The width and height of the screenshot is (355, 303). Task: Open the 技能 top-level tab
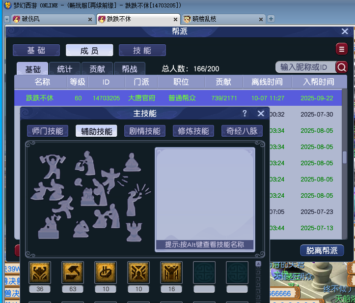point(142,50)
